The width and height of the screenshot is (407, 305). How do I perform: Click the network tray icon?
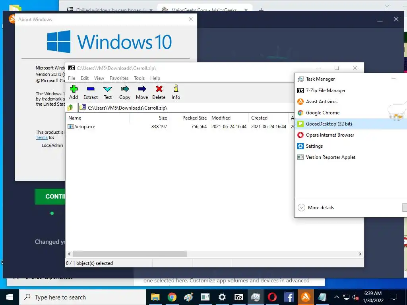tap(346, 297)
